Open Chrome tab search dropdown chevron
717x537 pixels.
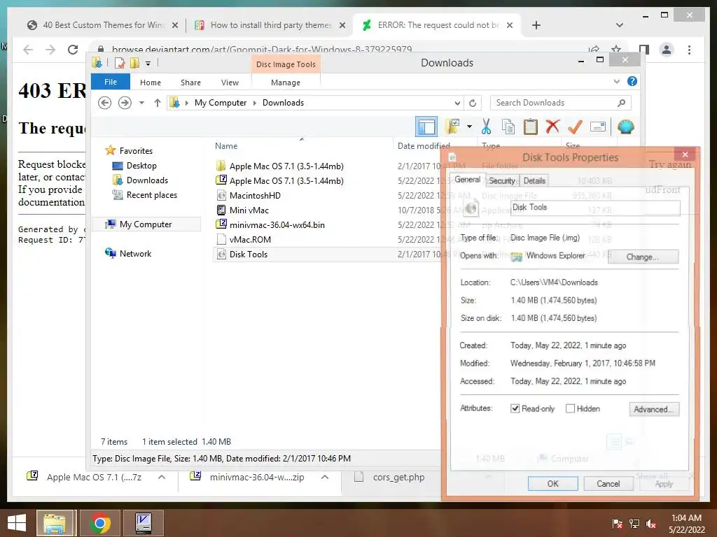pos(619,25)
